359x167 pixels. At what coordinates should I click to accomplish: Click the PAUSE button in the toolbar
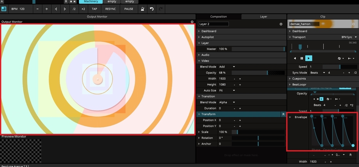pyautogui.click(x=129, y=9)
